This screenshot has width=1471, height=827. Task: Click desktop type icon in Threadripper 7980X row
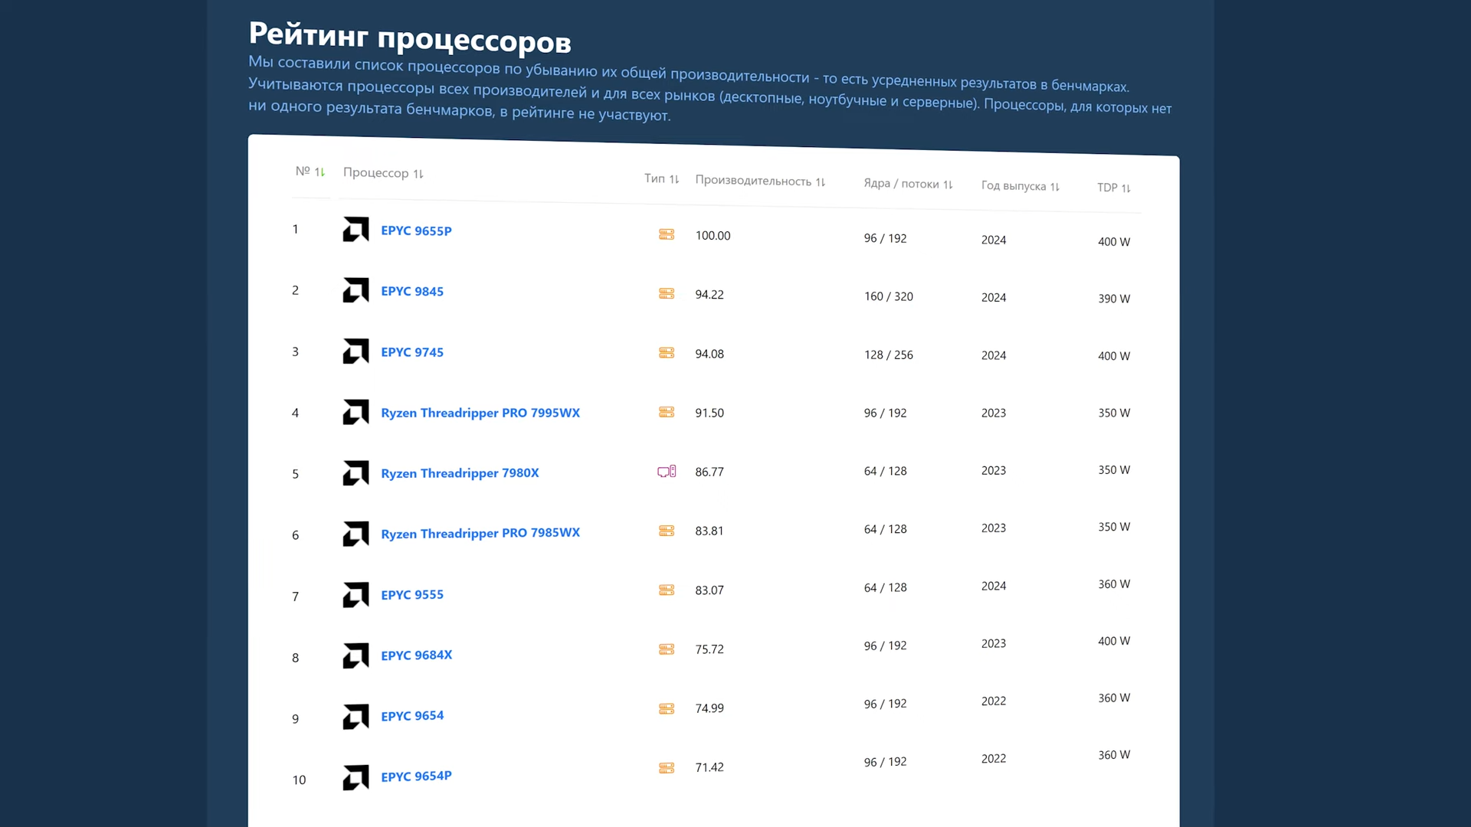pos(667,471)
